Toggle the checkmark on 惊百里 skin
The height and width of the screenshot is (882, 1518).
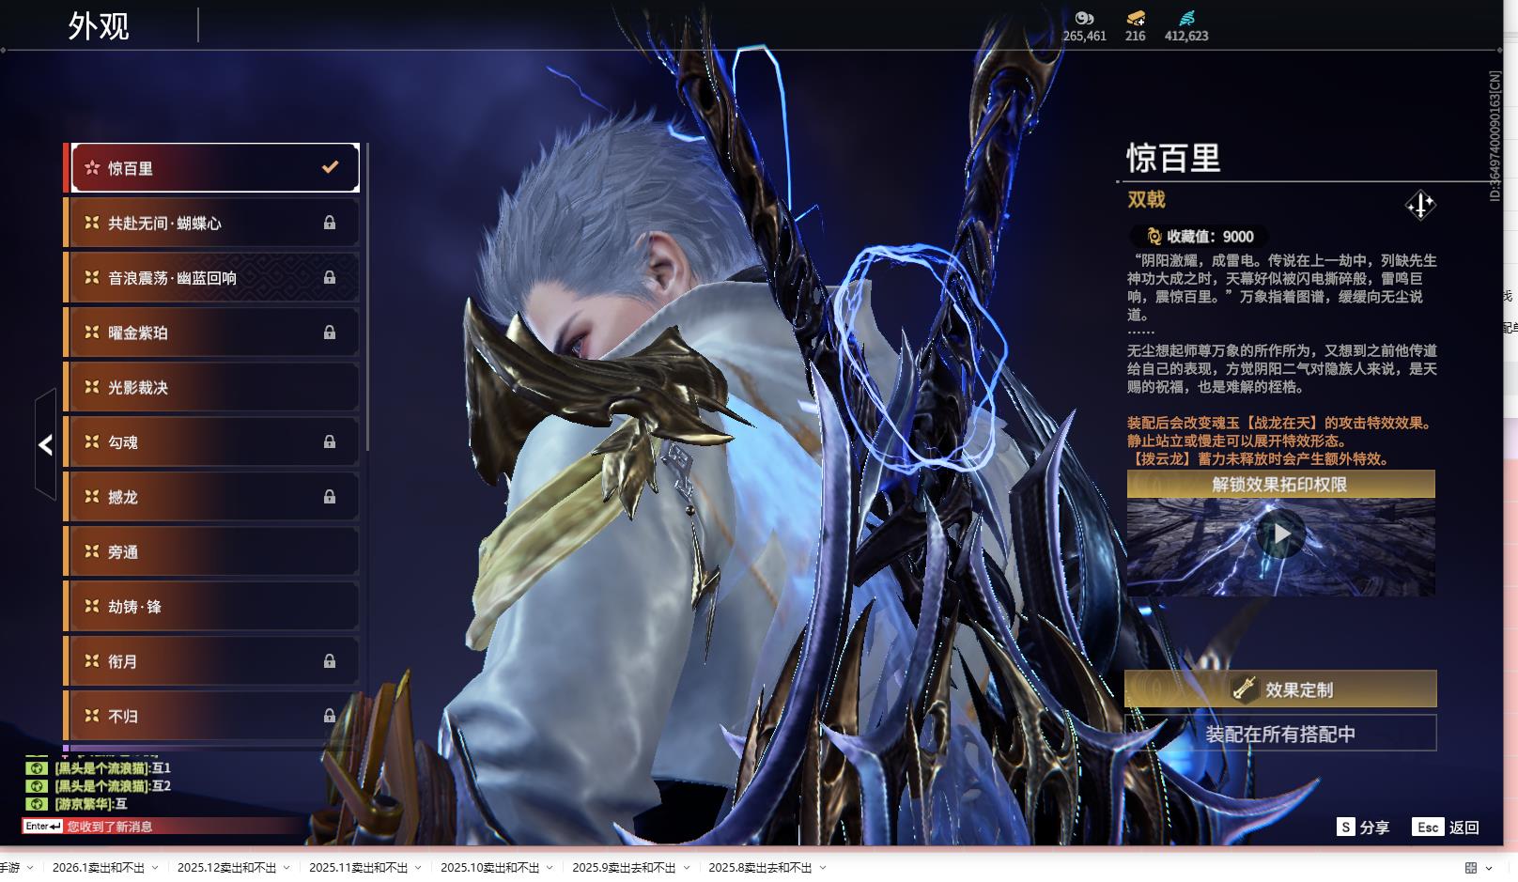330,167
